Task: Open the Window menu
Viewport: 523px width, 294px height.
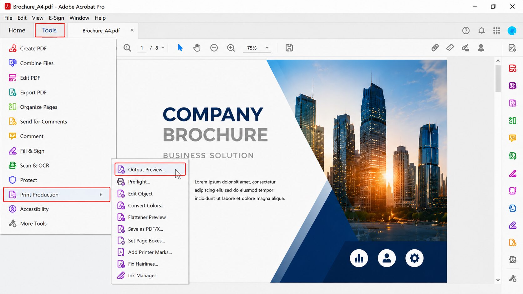Action: tap(79, 18)
